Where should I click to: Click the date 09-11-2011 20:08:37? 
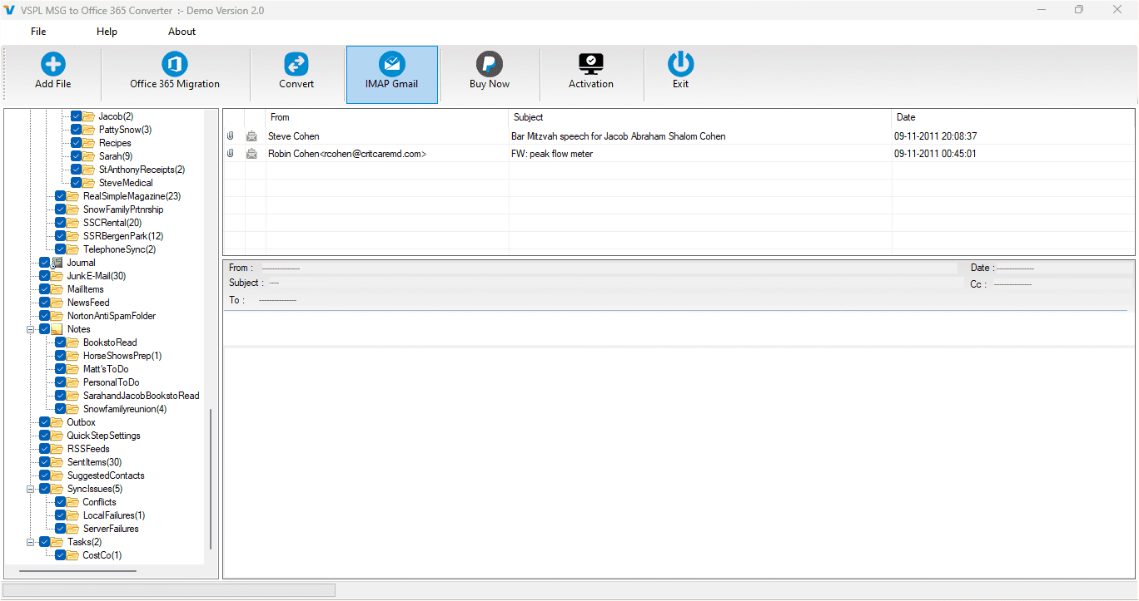pos(936,136)
